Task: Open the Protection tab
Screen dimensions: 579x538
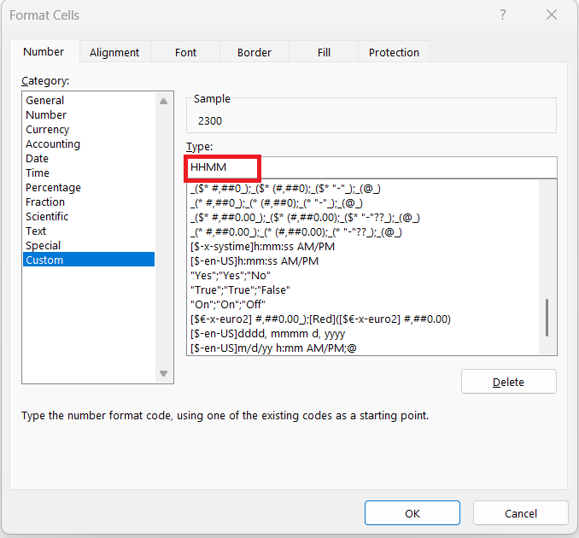Action: [x=394, y=52]
